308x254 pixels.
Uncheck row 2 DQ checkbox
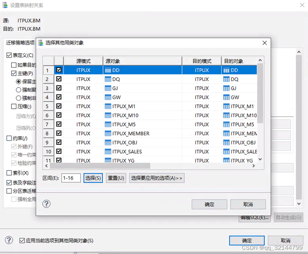coord(59,79)
